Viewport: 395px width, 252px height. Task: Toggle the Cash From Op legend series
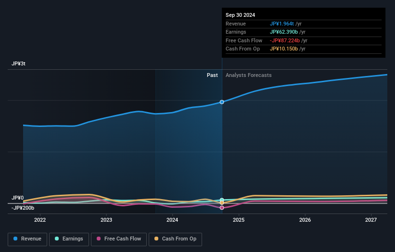point(175,239)
